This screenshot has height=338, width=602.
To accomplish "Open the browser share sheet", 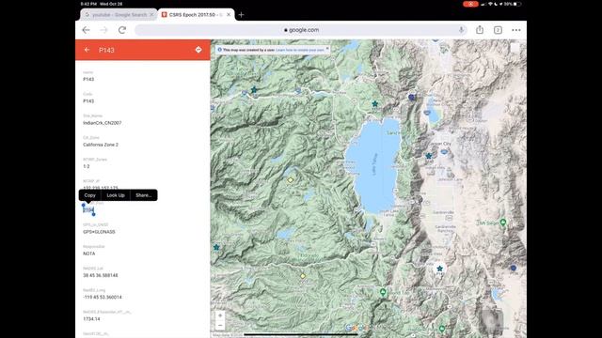I will 480,29.
